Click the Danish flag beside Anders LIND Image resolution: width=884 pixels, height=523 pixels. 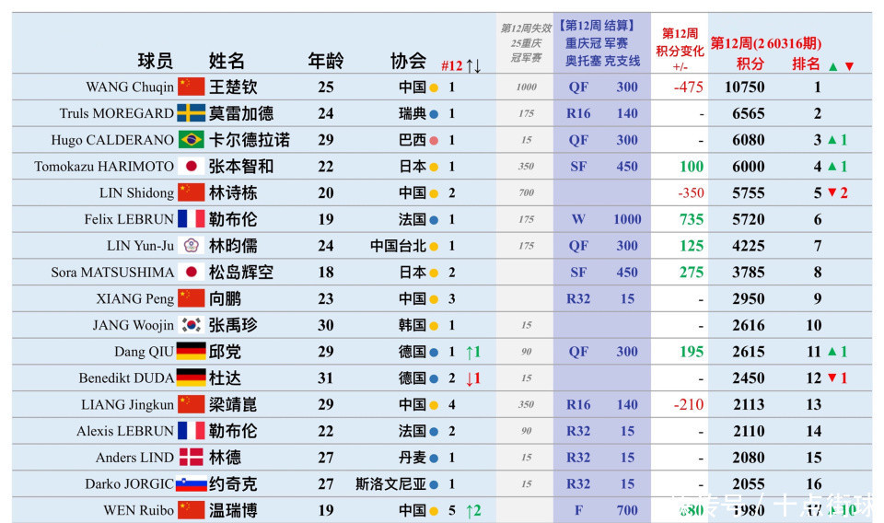[191, 458]
